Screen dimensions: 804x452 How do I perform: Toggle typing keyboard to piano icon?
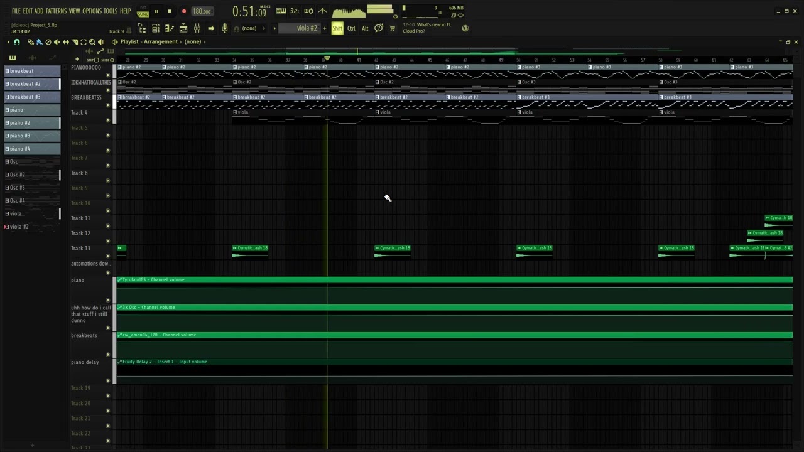tap(281, 11)
